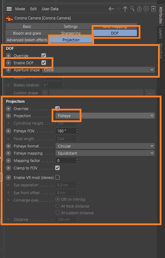The width and height of the screenshot is (165, 258).
Task: Uncheck the Enable DOF checkbox
Action: (44, 63)
